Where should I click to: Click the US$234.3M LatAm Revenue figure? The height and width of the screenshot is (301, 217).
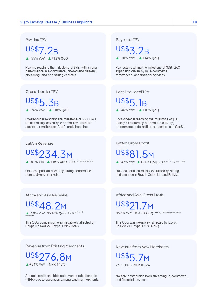tap(49, 154)
